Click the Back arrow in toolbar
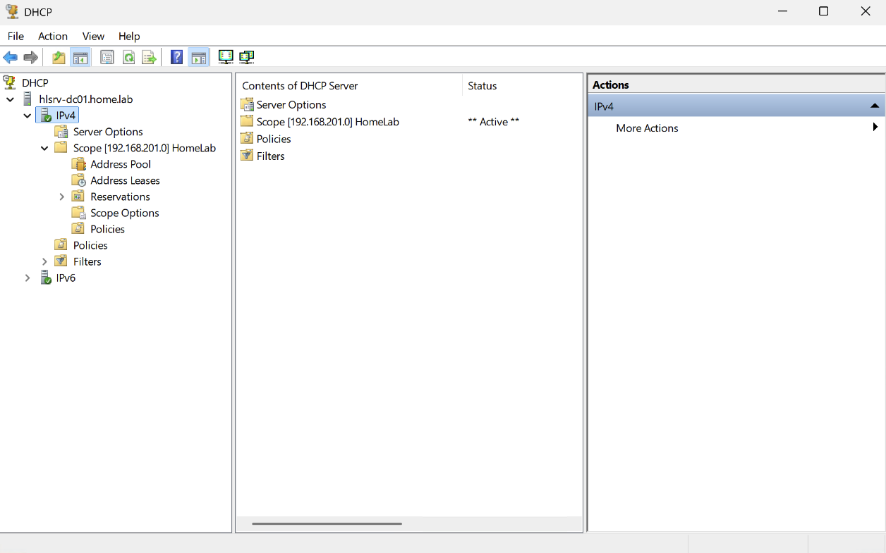 (10, 58)
